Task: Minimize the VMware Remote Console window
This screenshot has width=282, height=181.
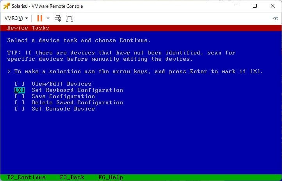Action: click(x=237, y=6)
